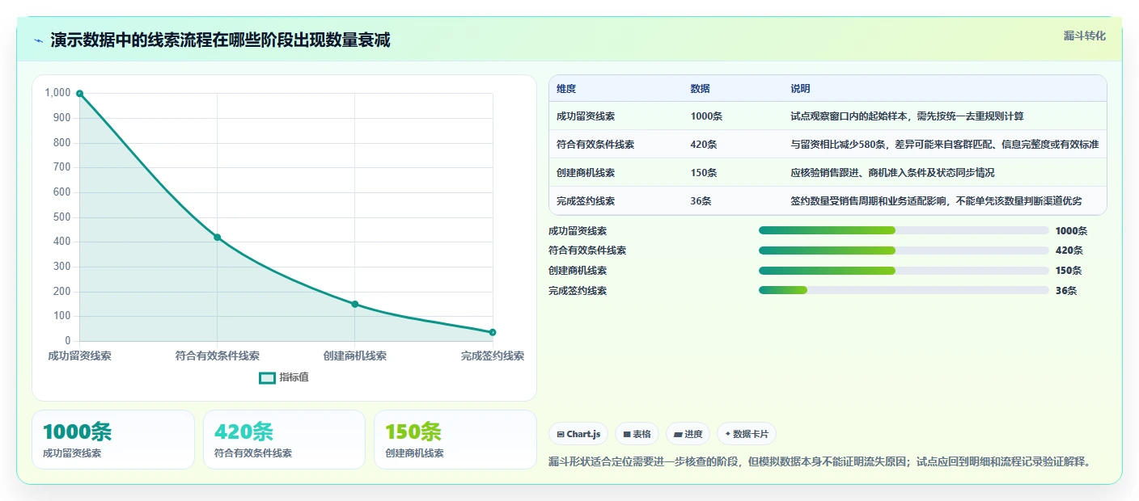The image size is (1139, 501).
Task: Click the description starting 应核验销售跟进
Action: coord(892,173)
